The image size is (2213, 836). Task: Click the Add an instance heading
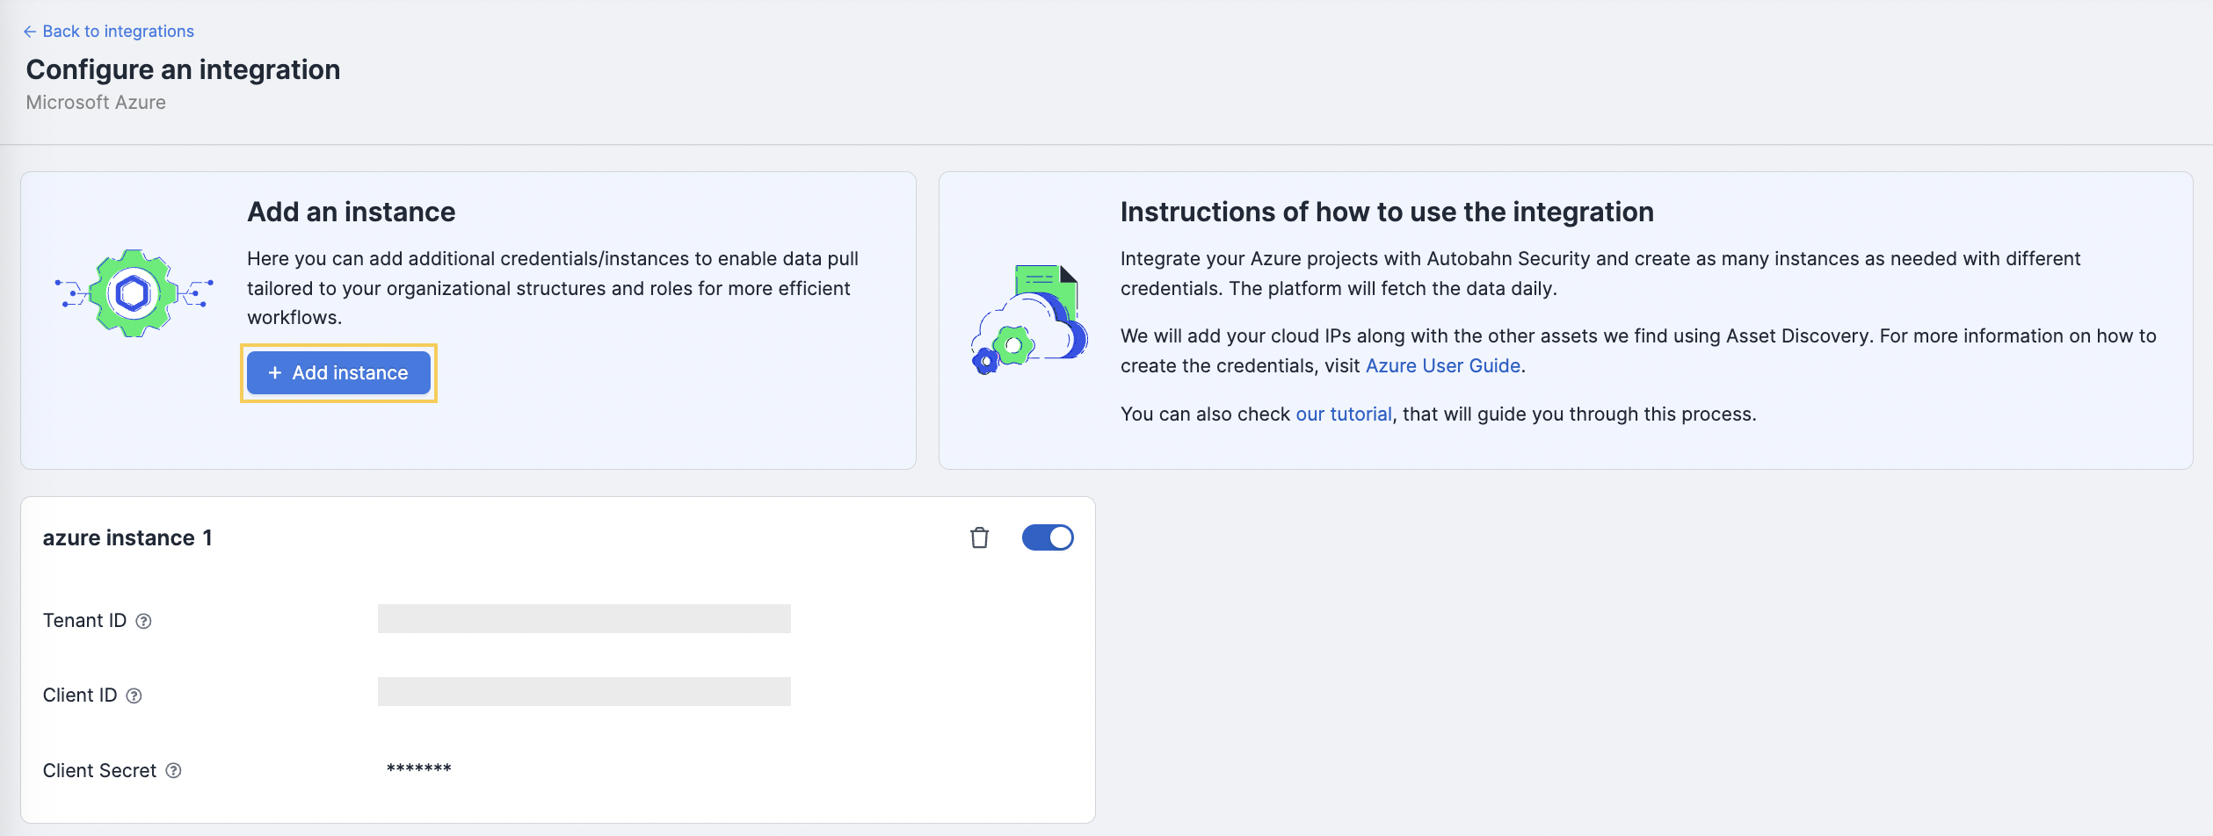[x=351, y=212]
